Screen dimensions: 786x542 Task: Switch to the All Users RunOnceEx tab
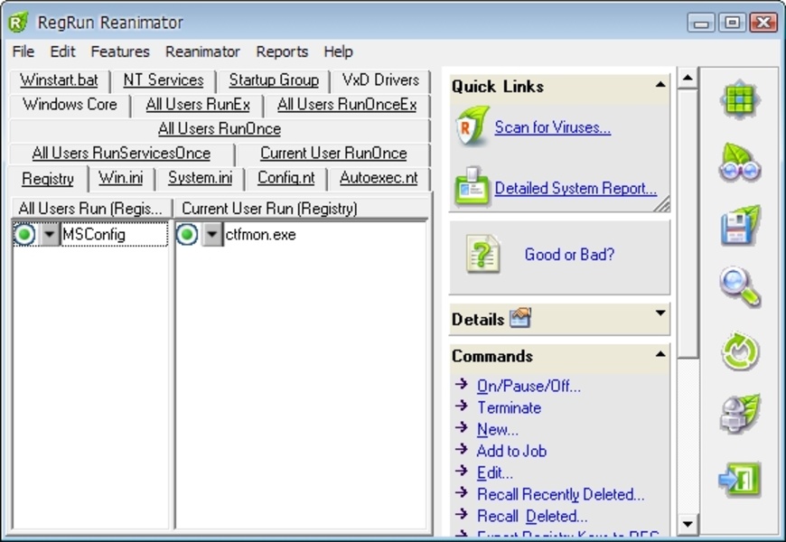point(347,104)
